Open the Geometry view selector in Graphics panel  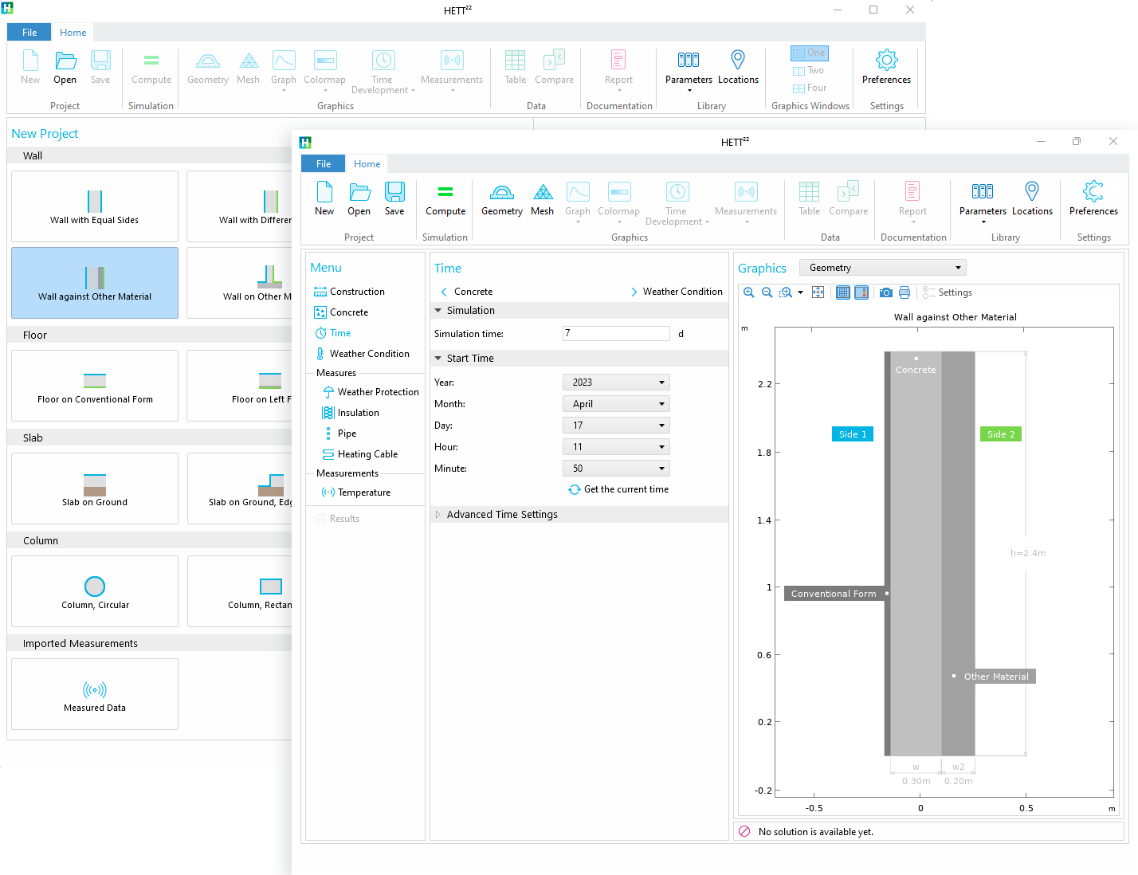pyautogui.click(x=882, y=267)
